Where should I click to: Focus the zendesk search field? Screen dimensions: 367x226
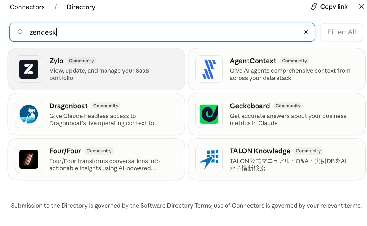pyautogui.click(x=162, y=32)
